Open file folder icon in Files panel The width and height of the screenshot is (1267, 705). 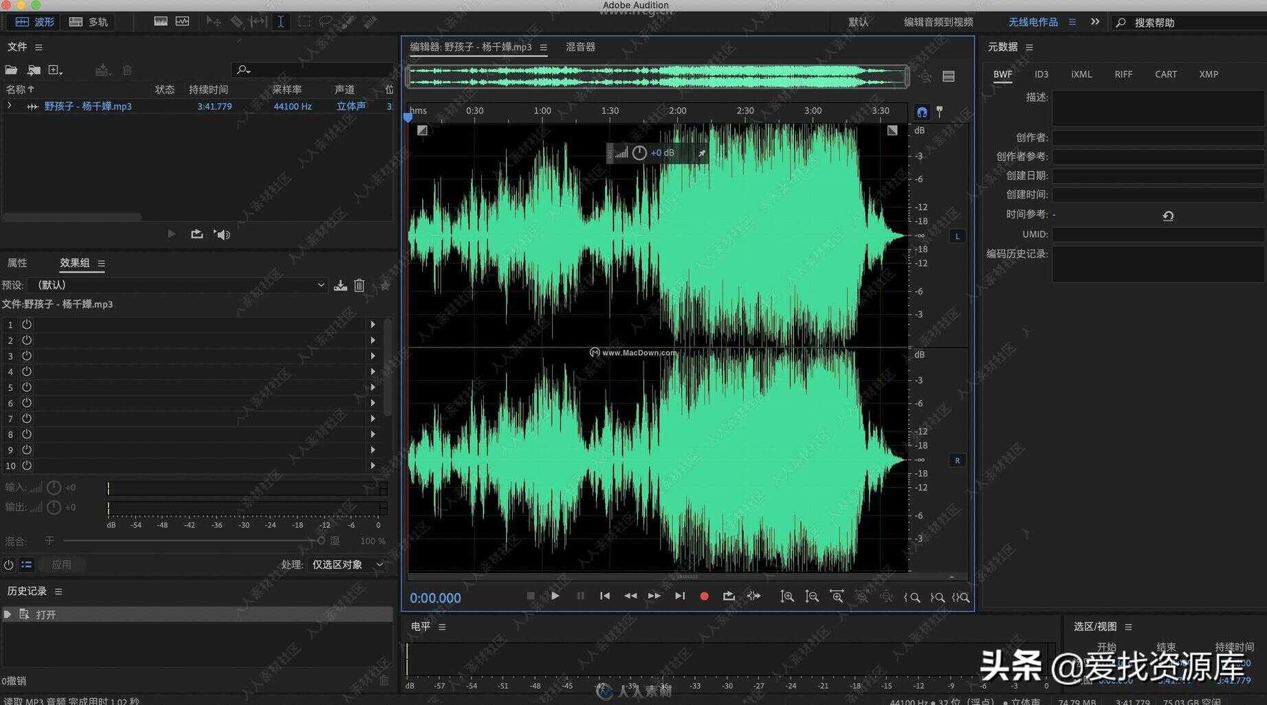click(x=11, y=70)
